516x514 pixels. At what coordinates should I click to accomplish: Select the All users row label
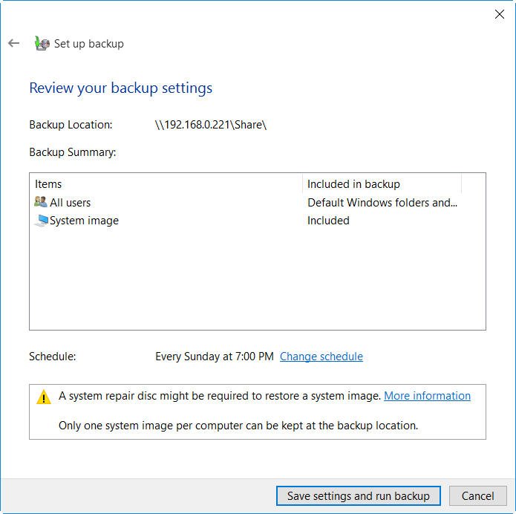click(x=70, y=203)
